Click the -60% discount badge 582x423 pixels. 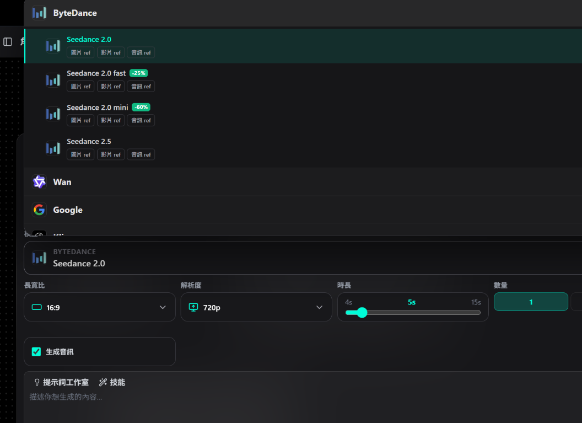point(141,107)
